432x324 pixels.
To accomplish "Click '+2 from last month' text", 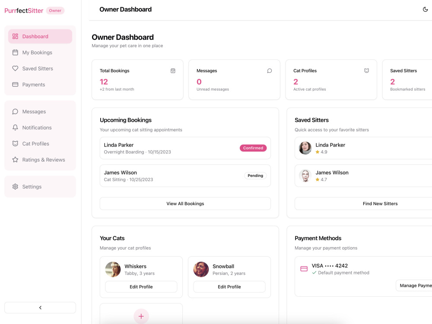I will tap(117, 89).
